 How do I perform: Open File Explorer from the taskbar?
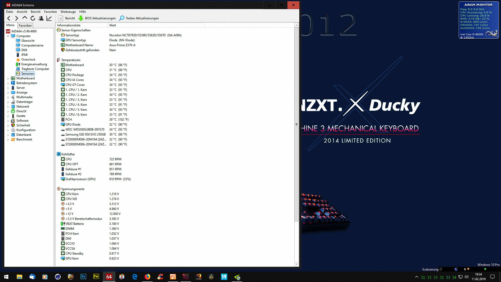pyautogui.click(x=19, y=277)
